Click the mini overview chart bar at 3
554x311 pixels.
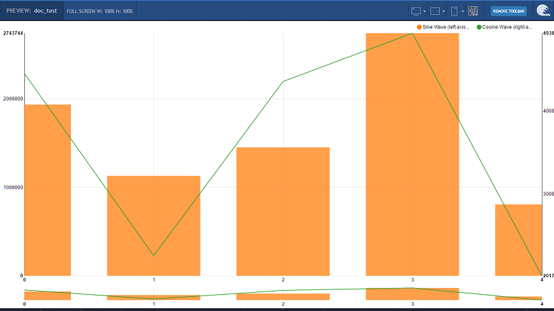pyautogui.click(x=412, y=294)
